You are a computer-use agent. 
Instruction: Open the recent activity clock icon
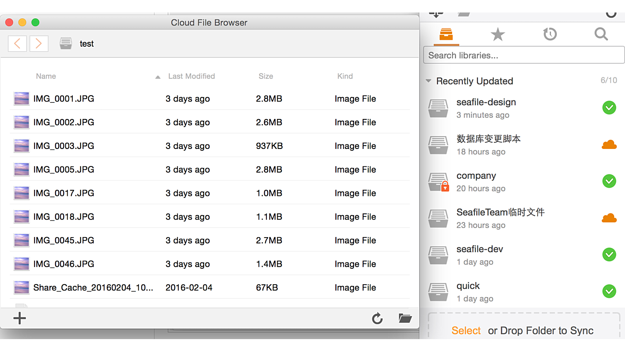tap(549, 34)
